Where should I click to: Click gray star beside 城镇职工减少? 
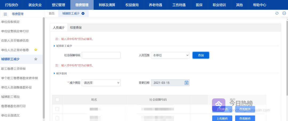click(x=36, y=59)
